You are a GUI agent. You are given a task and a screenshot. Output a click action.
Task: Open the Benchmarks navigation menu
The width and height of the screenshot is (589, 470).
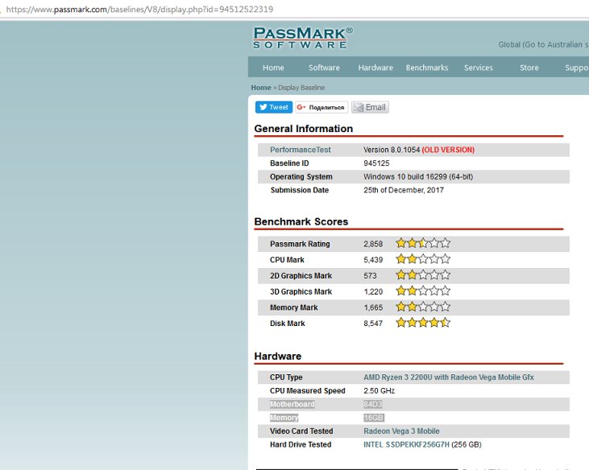(x=427, y=68)
